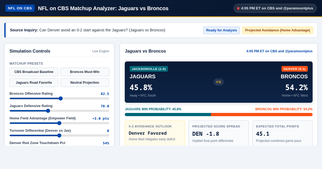Click the Simulation Controls heading
This screenshot has height=169, width=322.
click(x=30, y=51)
